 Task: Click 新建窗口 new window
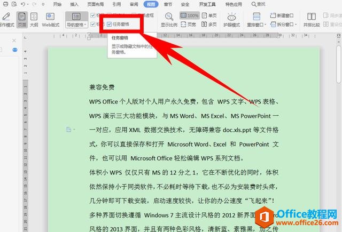point(282,15)
